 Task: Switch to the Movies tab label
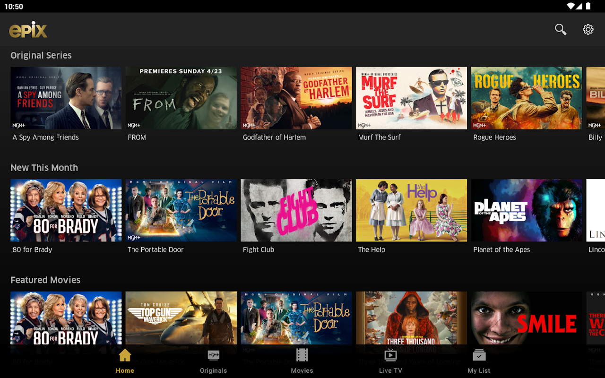pos(302,370)
